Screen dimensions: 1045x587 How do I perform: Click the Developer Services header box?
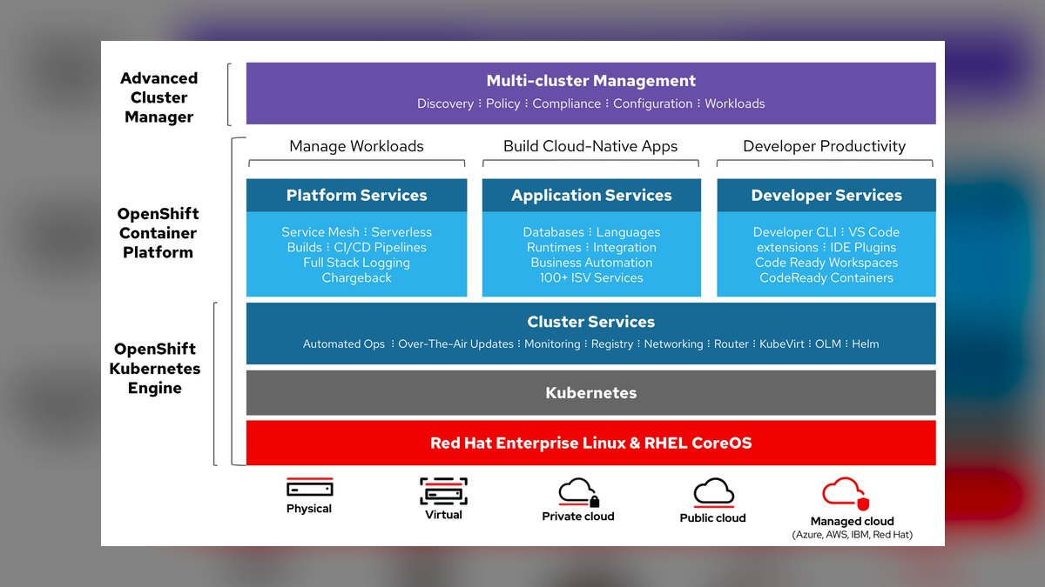(826, 195)
